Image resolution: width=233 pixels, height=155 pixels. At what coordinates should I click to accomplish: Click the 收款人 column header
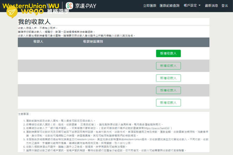[x=38, y=42]
